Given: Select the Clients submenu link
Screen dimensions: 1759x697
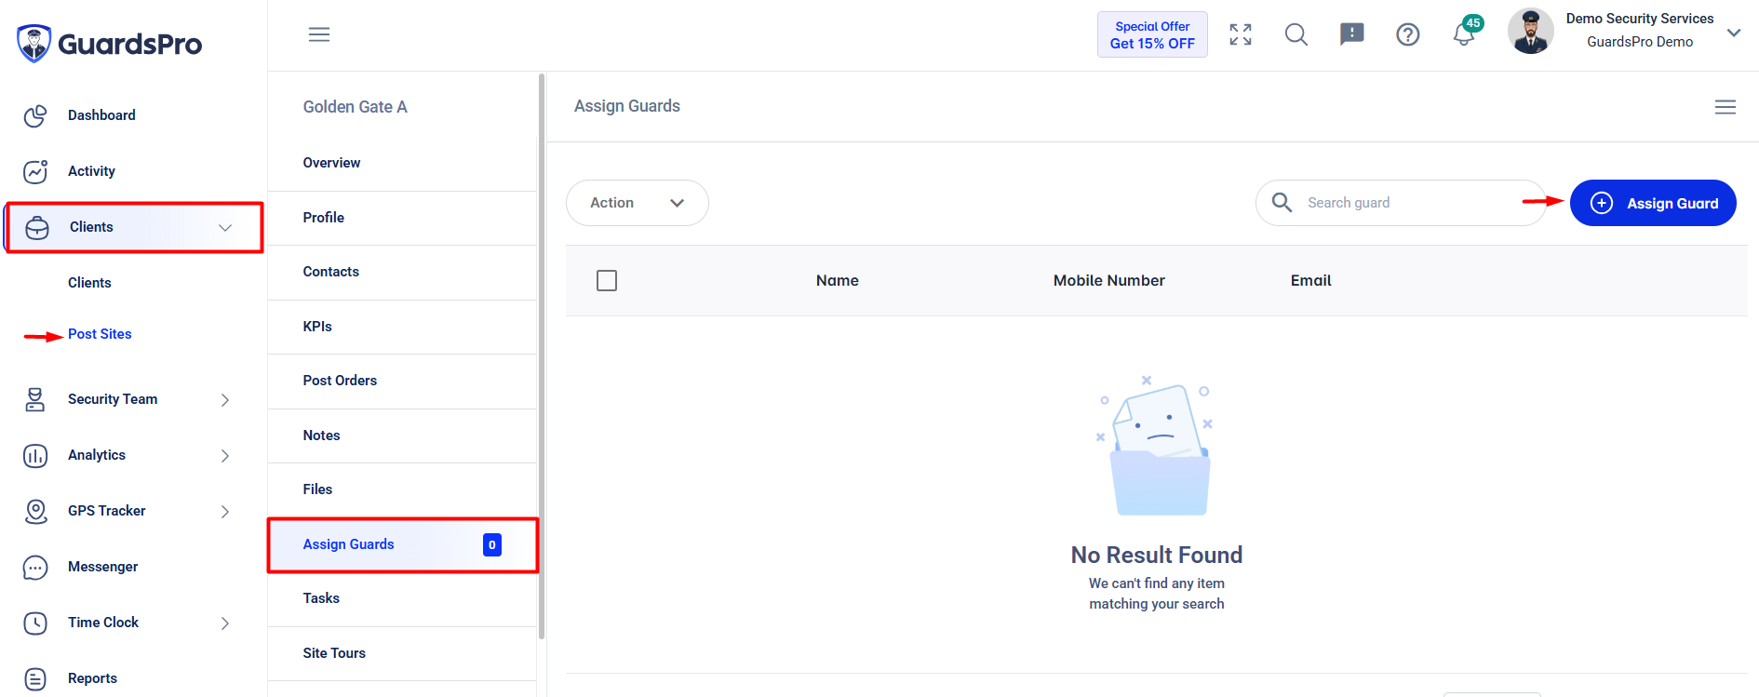Looking at the screenshot, I should 89,283.
